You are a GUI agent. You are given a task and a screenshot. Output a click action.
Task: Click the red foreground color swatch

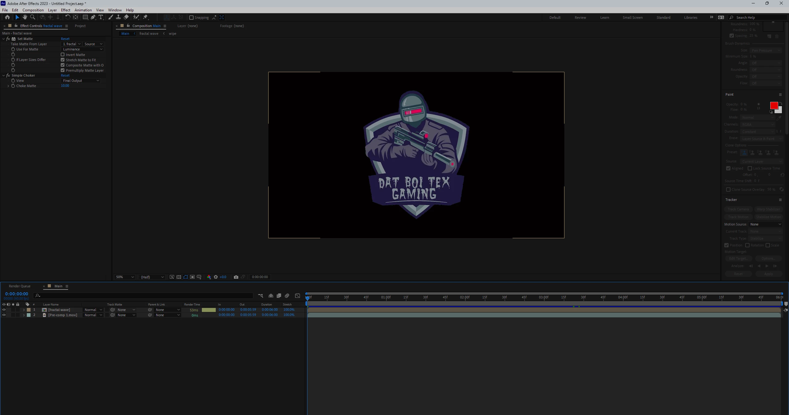tap(774, 106)
